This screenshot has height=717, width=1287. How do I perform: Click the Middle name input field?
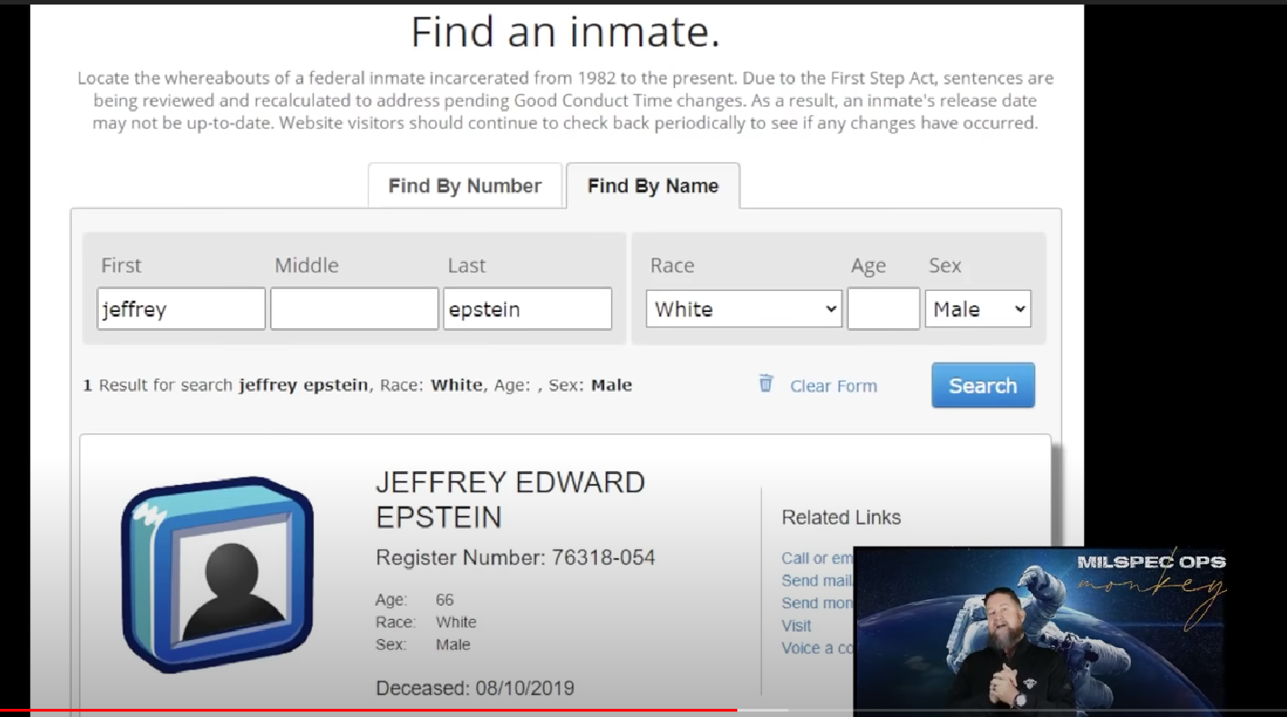[355, 309]
